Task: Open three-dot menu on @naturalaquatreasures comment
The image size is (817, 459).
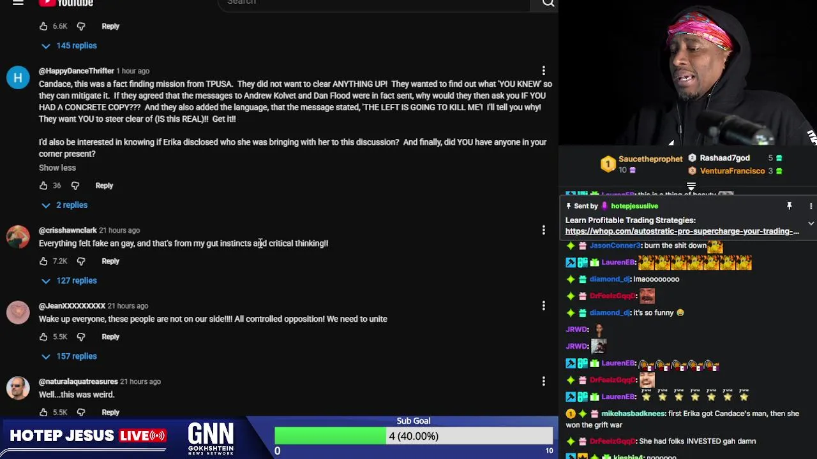Action: point(544,381)
